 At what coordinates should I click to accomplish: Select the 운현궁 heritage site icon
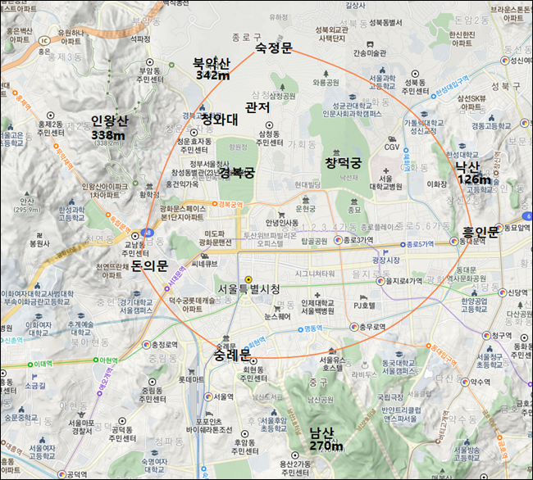point(306,199)
